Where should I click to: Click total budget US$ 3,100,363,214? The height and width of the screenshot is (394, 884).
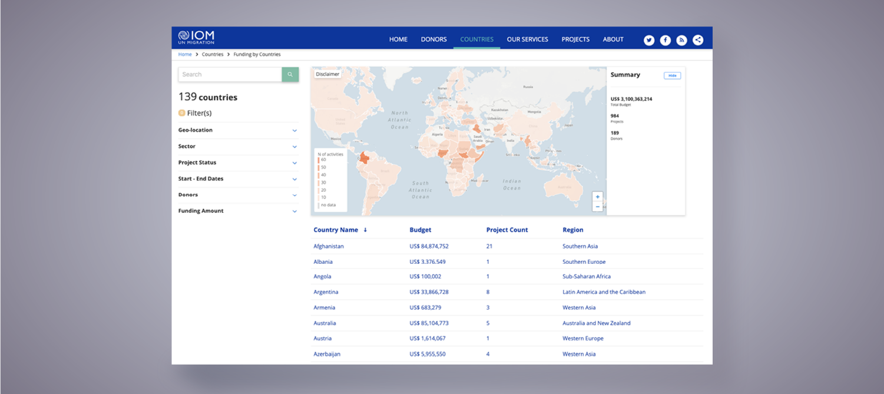[631, 99]
